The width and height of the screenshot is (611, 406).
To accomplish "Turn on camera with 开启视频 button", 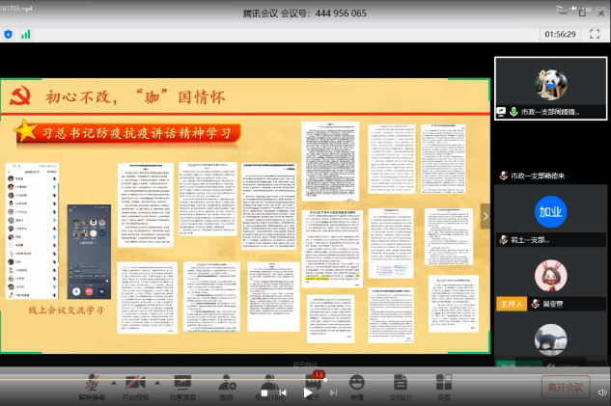I will pyautogui.click(x=136, y=385).
